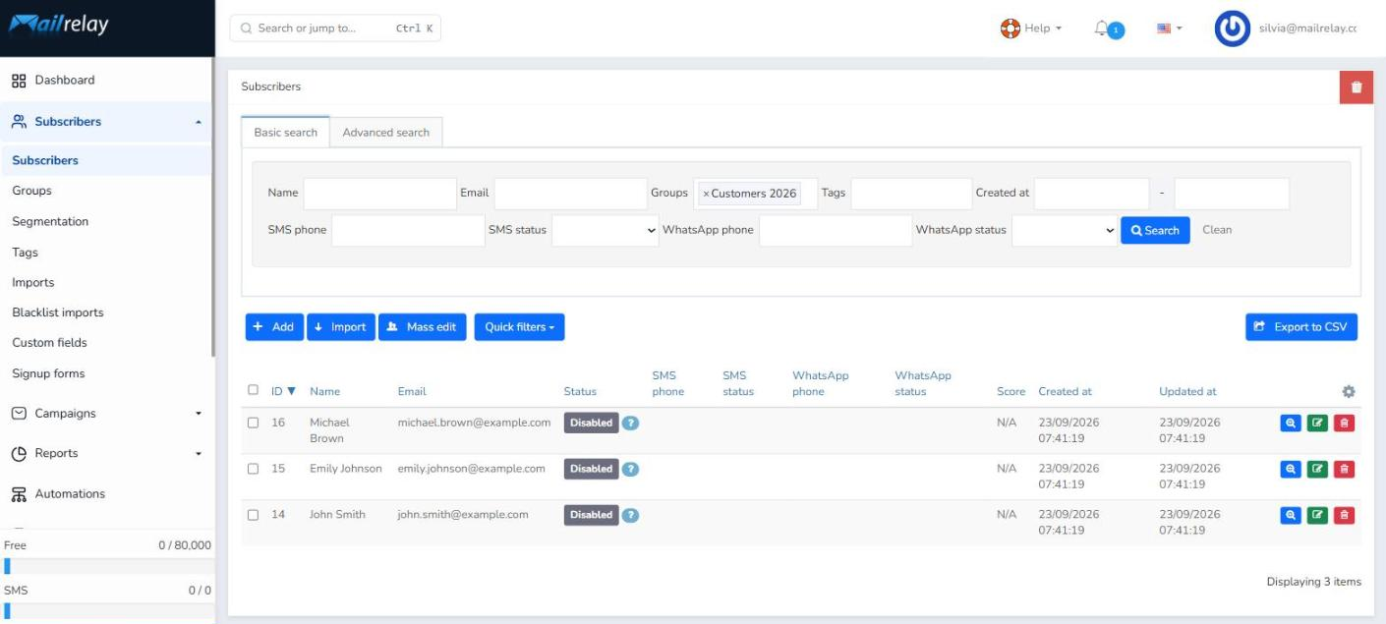Click Export to CSV
The height and width of the screenshot is (624, 1386).
pos(1301,327)
